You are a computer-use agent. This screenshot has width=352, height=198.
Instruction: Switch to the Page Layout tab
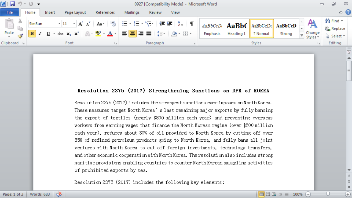pyautogui.click(x=75, y=12)
